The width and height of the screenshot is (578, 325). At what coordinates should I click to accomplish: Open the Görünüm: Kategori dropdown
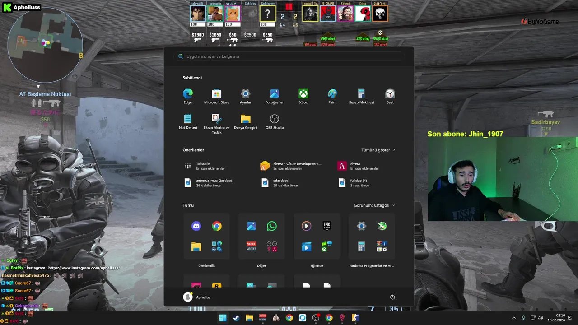click(374, 205)
